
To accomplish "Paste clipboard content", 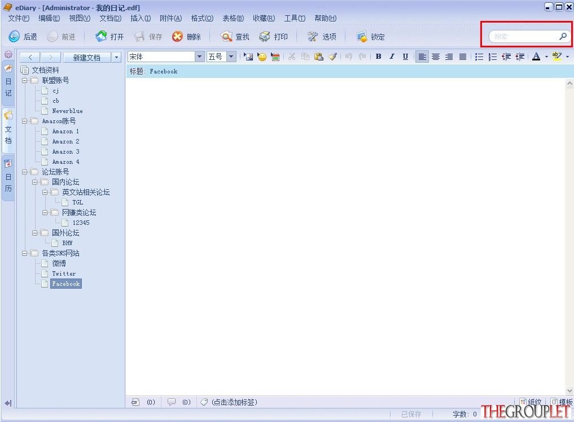I will point(319,56).
